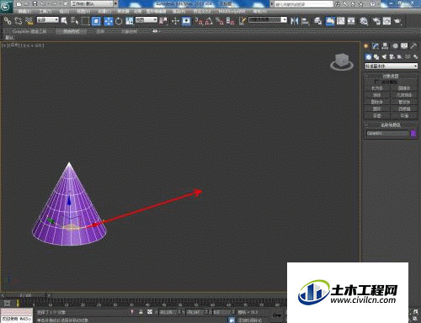Click the Mirror tool icon
Image resolution: width=421 pixels, height=323 pixels.
[295, 21]
